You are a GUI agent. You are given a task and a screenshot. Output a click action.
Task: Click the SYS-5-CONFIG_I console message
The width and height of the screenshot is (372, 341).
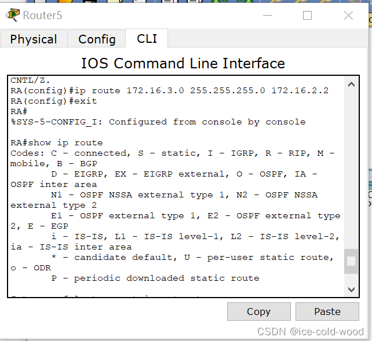pos(158,122)
